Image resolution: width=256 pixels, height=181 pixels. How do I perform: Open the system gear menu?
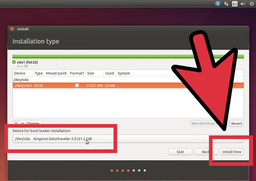coord(251,4)
